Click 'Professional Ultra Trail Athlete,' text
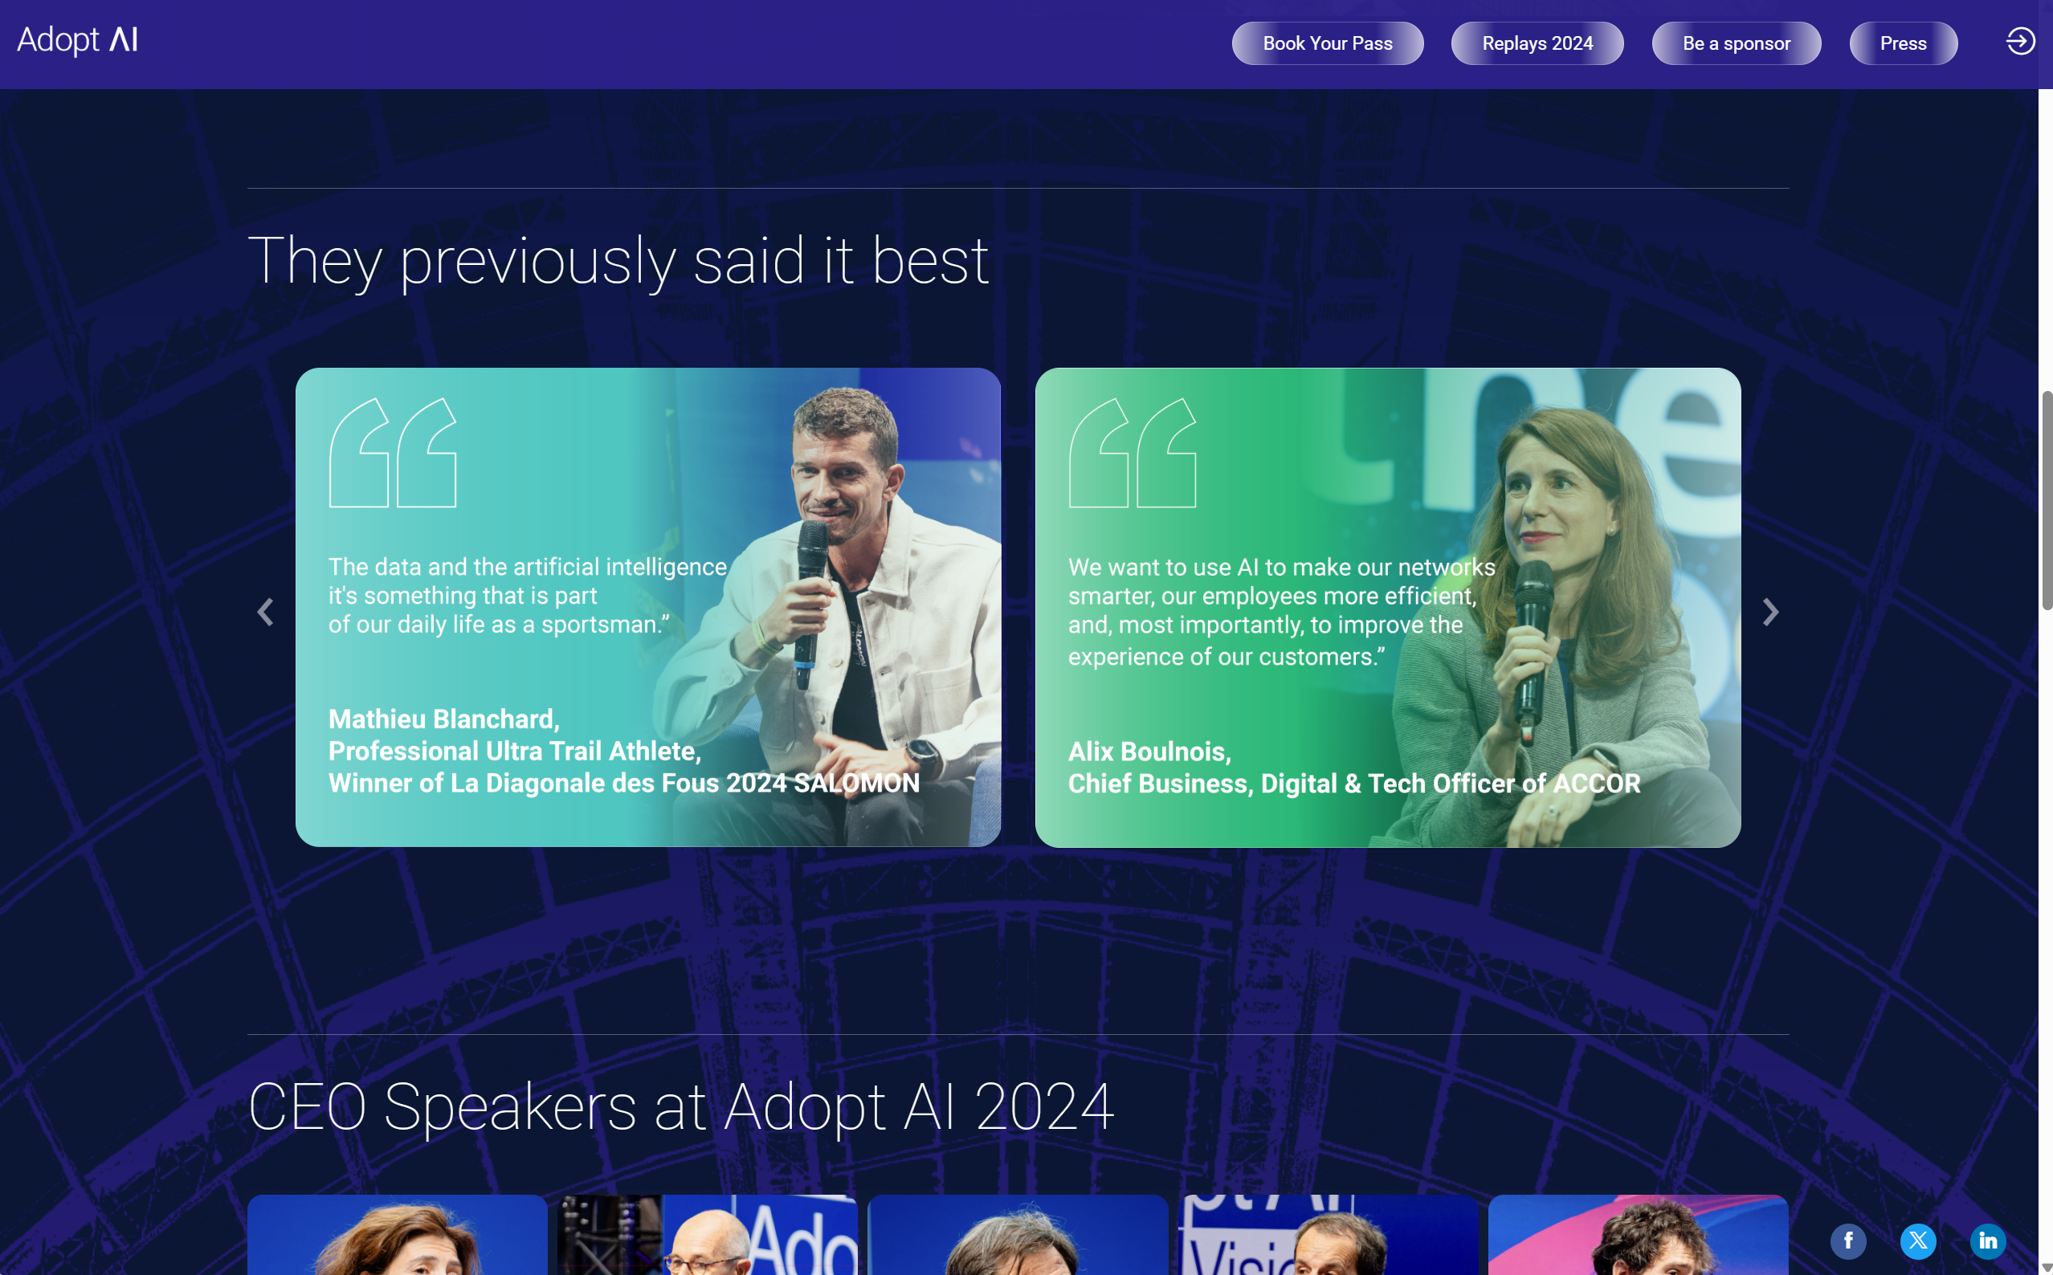This screenshot has height=1275, width=2053. tap(515, 751)
